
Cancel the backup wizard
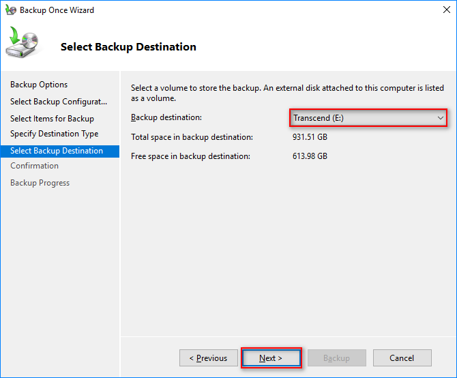(x=402, y=358)
